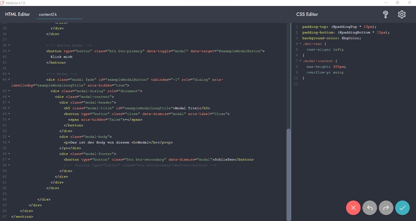Confirm changes with the teal checkmark button
This screenshot has height=221, width=416.
click(402, 208)
